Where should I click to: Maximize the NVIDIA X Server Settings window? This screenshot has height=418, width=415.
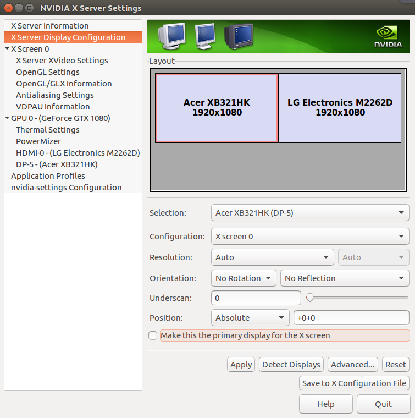tap(29, 8)
